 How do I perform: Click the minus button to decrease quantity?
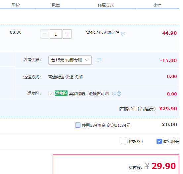click(x=45, y=34)
